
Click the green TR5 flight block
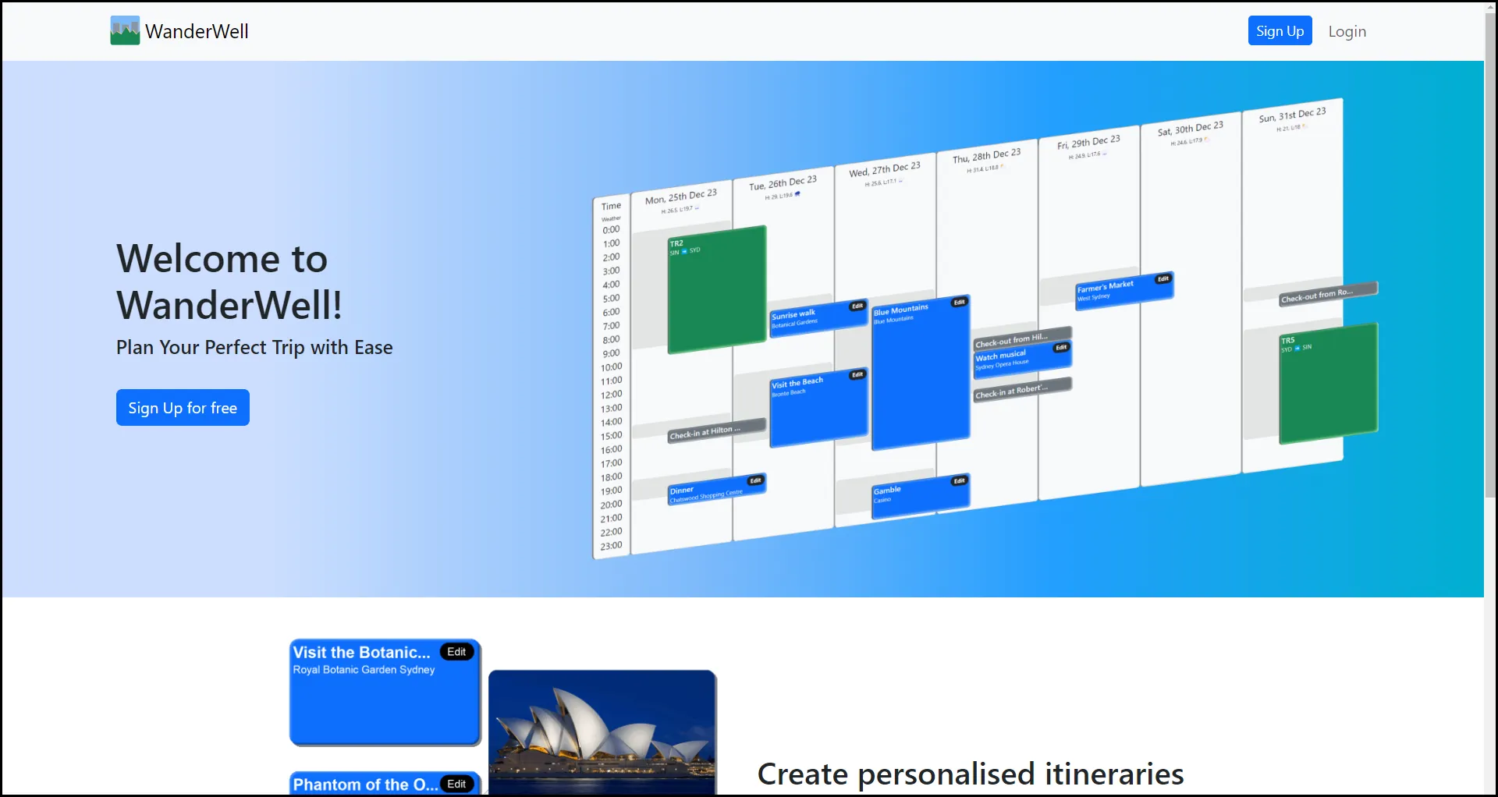click(x=1328, y=384)
